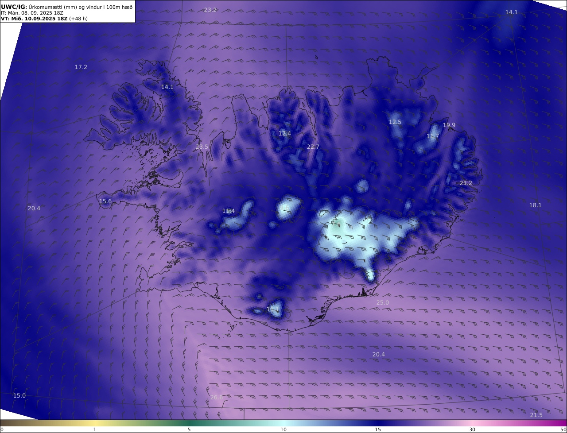This screenshot has height=433, width=567.
Task: Click the 20.4 value south of Iceland
Action: pyautogui.click(x=379, y=354)
